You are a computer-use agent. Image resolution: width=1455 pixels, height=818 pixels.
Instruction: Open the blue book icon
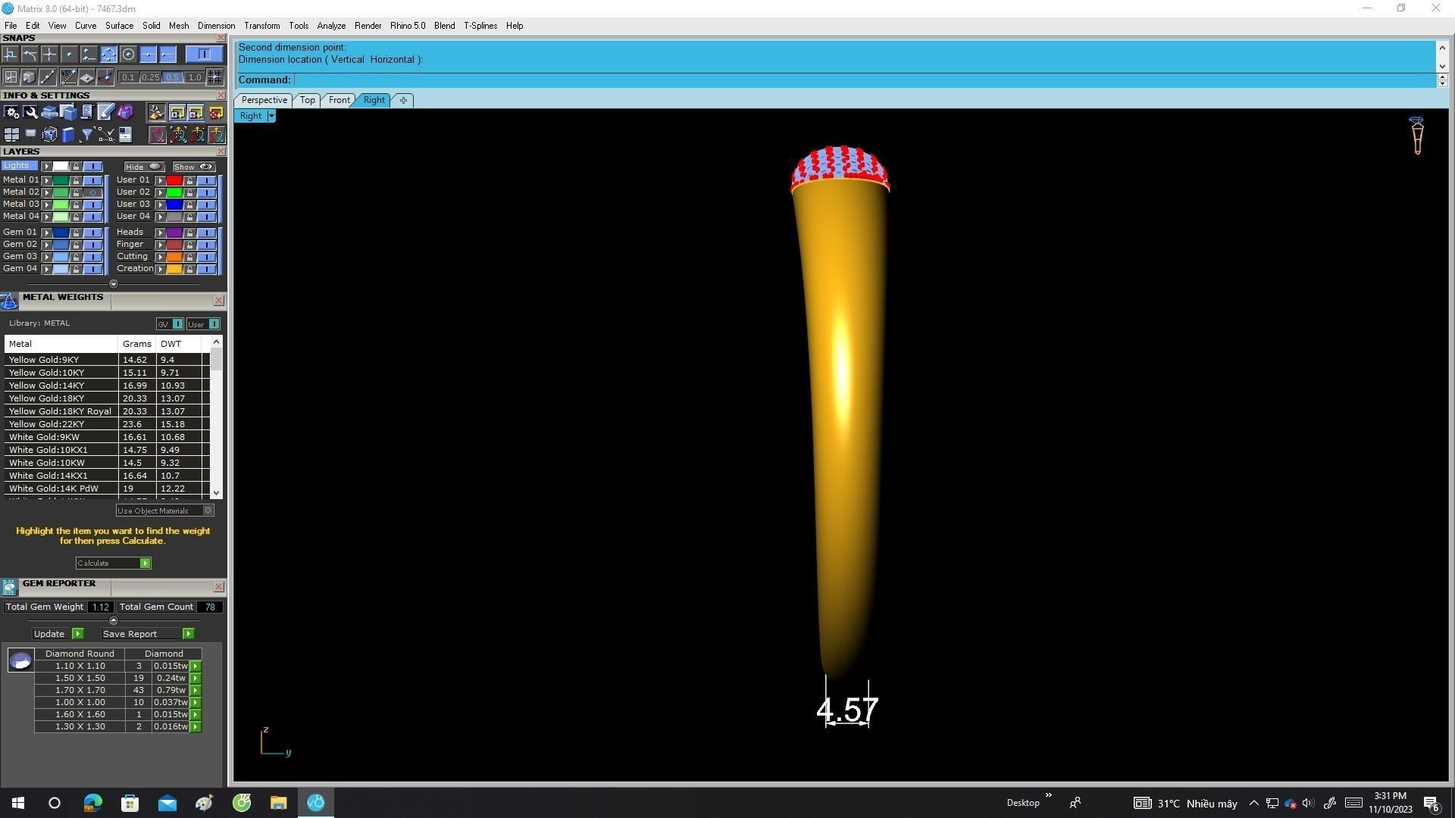click(x=68, y=135)
